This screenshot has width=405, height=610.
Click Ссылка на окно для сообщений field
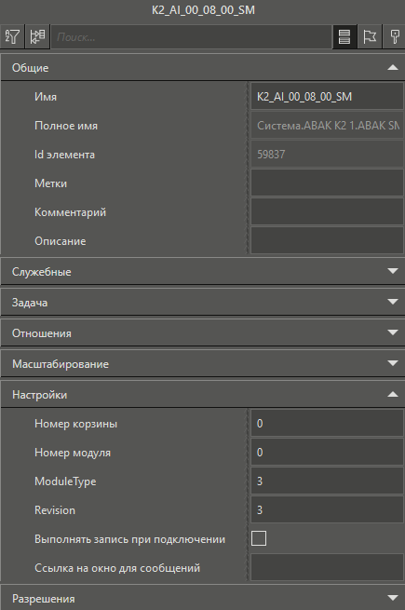coord(327,567)
